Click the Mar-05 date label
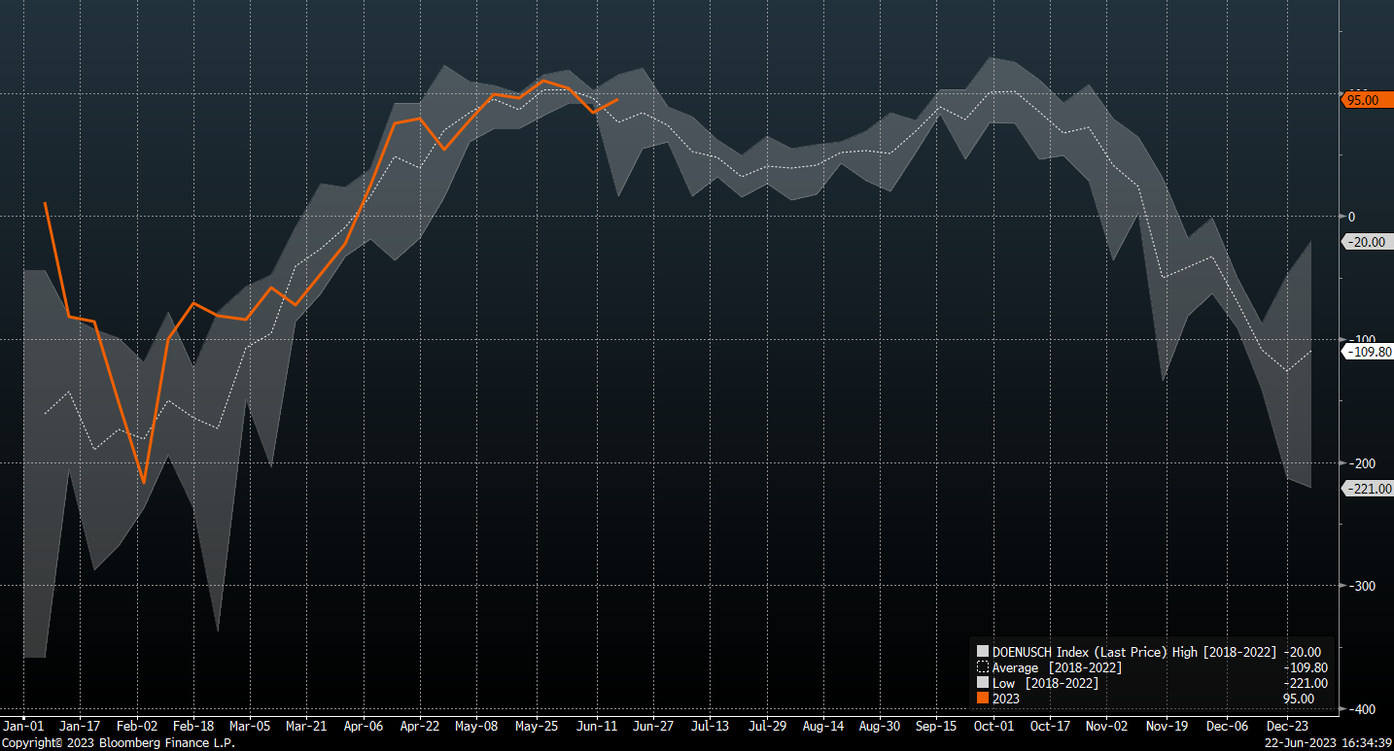Screen dimensions: 1394x751 250,726
